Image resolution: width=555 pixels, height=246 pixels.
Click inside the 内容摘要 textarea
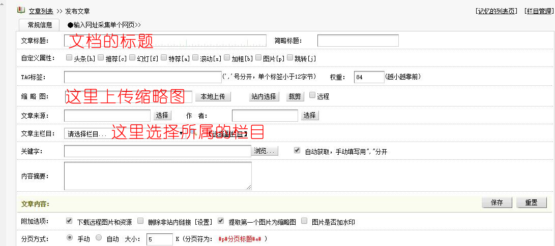coord(158,176)
